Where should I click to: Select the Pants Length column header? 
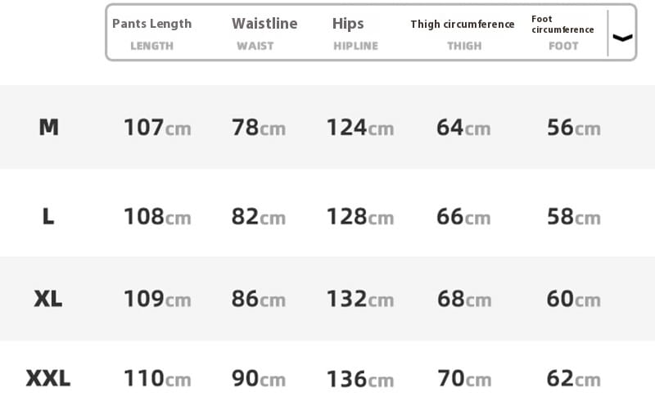click(x=152, y=24)
